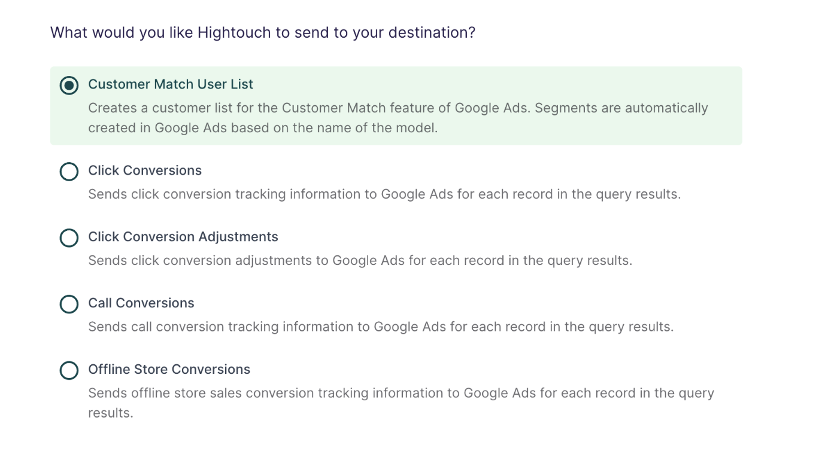Click the destination question heading at top
Viewport: 819px width, 451px height.
262,32
